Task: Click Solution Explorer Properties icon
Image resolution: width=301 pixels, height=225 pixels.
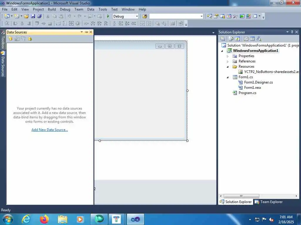Action: point(223,39)
